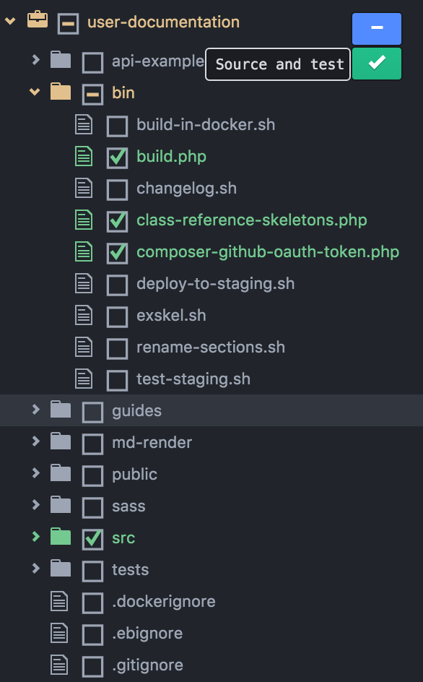Click the open bin folder icon
Viewport: 423px width, 682px height.
pyautogui.click(x=61, y=92)
